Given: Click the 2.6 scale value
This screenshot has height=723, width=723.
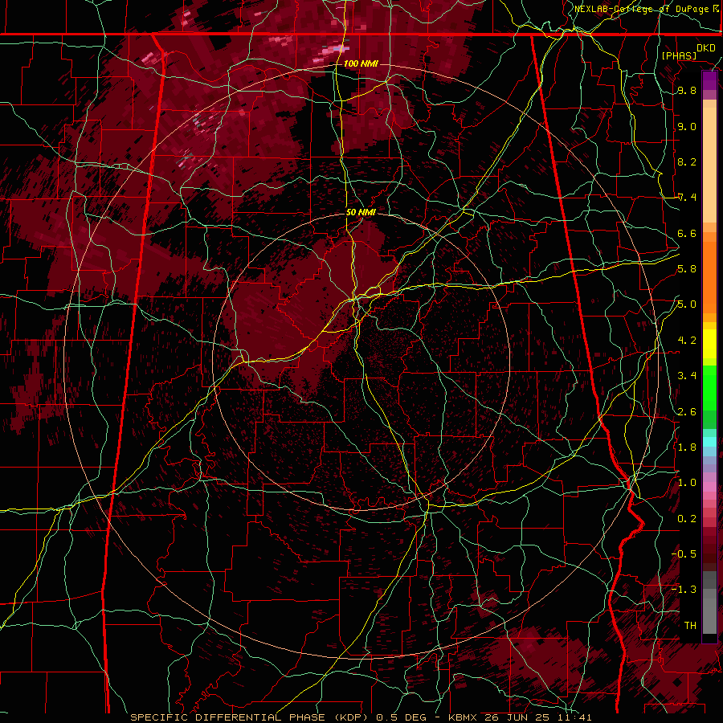Looking at the screenshot, I should [687, 412].
